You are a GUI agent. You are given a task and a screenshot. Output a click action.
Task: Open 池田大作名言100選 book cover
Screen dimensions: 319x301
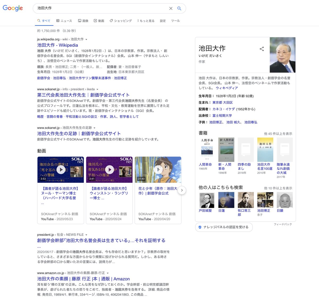point(265,150)
